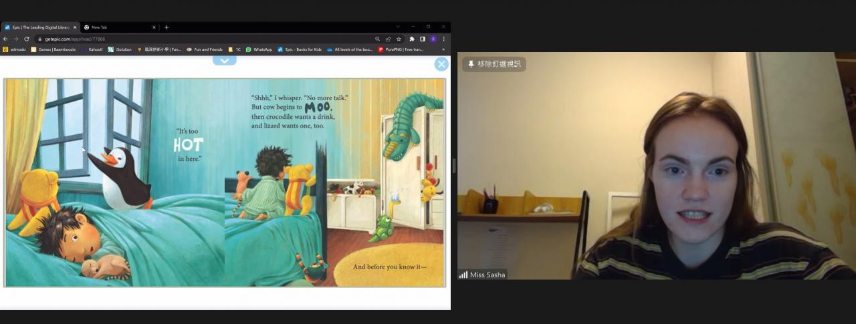Image resolution: width=856 pixels, height=324 pixels.
Task: Show more bookmarks overflow arrow
Action: tap(443, 49)
